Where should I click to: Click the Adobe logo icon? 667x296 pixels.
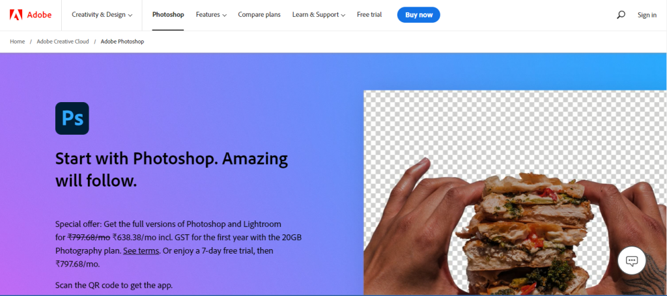(x=16, y=15)
